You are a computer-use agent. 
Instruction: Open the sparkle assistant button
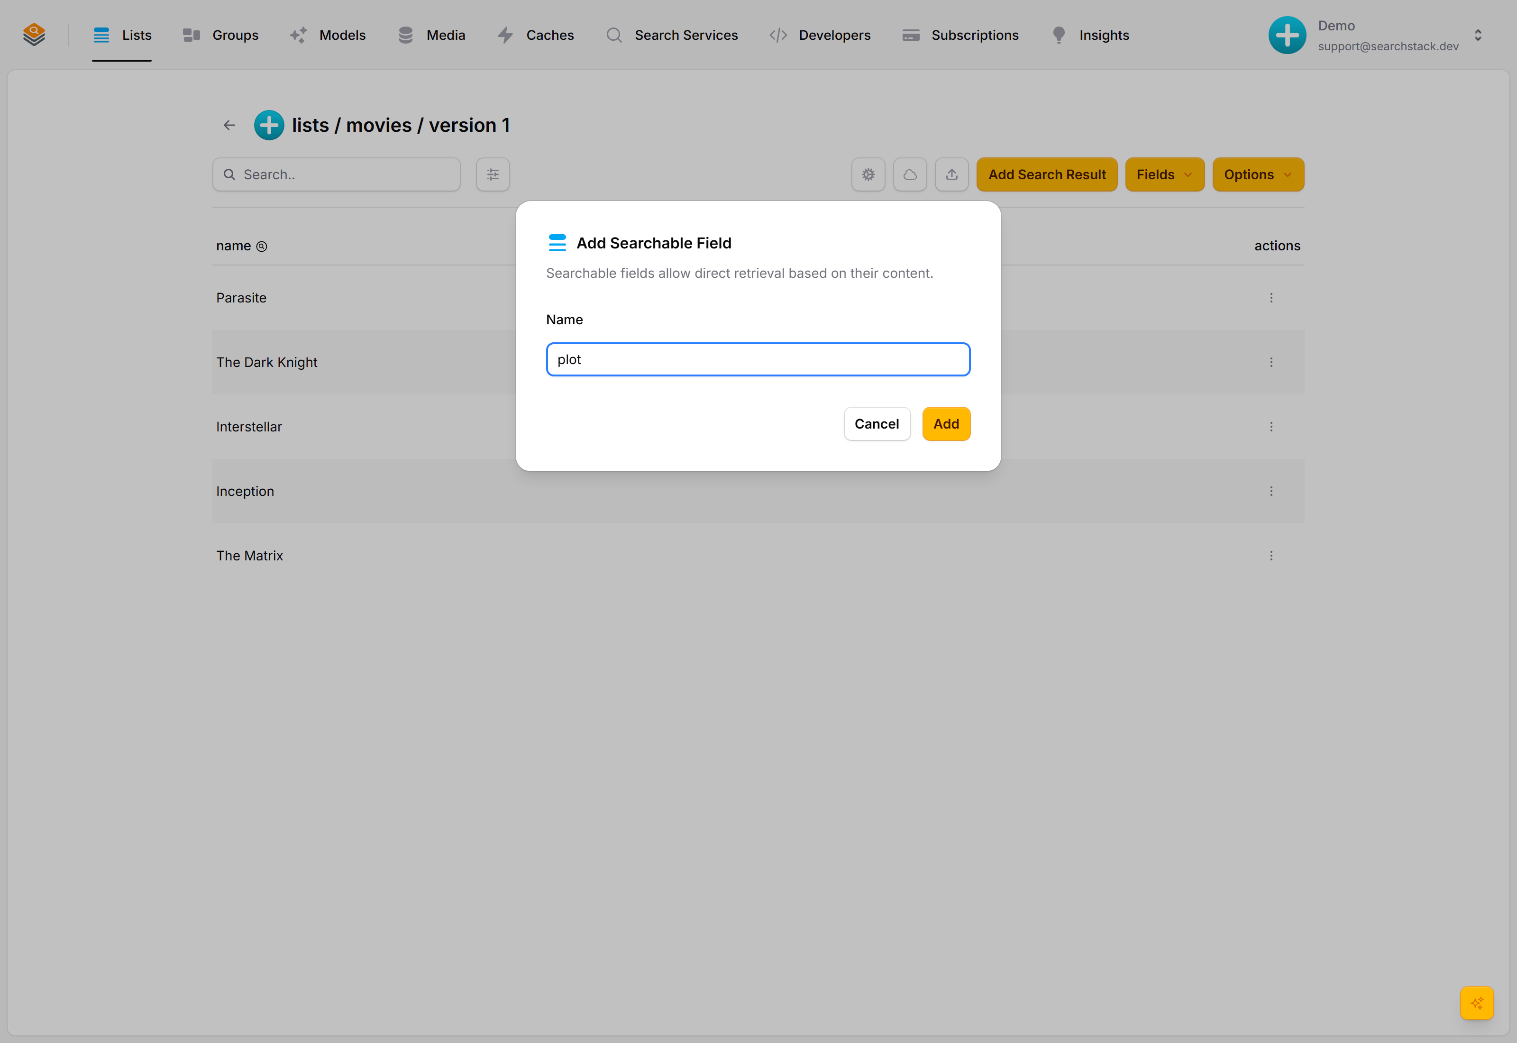(x=1477, y=1003)
